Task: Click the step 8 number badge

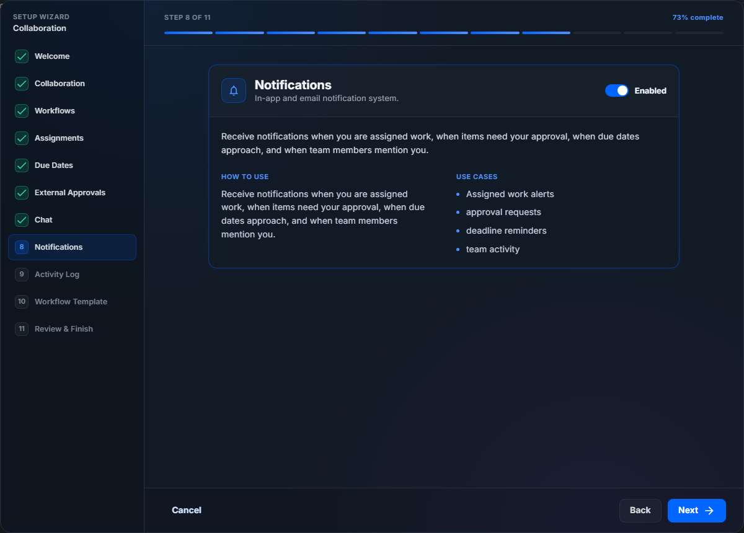Action: coord(22,247)
